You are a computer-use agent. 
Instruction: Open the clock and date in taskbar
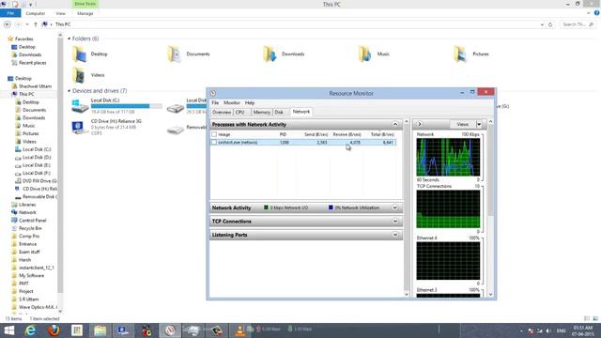pos(583,330)
